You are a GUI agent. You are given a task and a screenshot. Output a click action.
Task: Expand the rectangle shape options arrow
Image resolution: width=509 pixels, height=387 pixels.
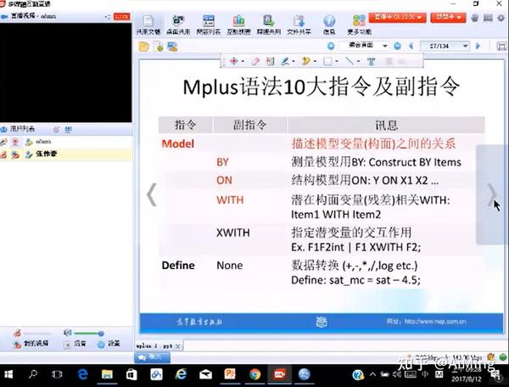337,61
